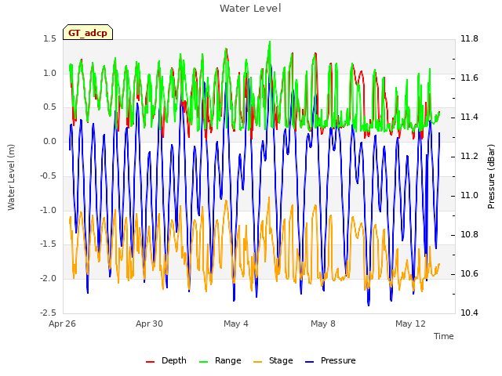The width and height of the screenshot is (502, 376).
Task: Click the Time axis label
Action: 444,336
